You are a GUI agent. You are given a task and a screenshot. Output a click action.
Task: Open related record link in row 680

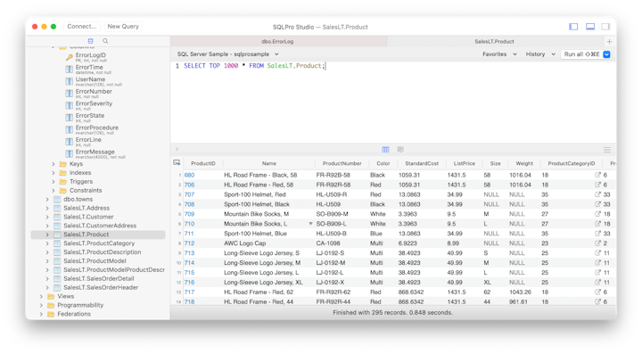coord(597,175)
